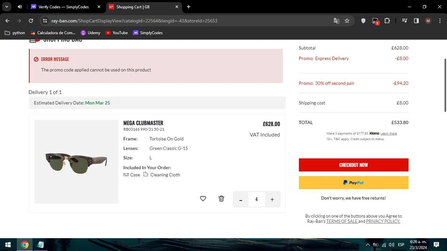Switch to Verify Codes — SimplyCodes tab

coord(63,7)
